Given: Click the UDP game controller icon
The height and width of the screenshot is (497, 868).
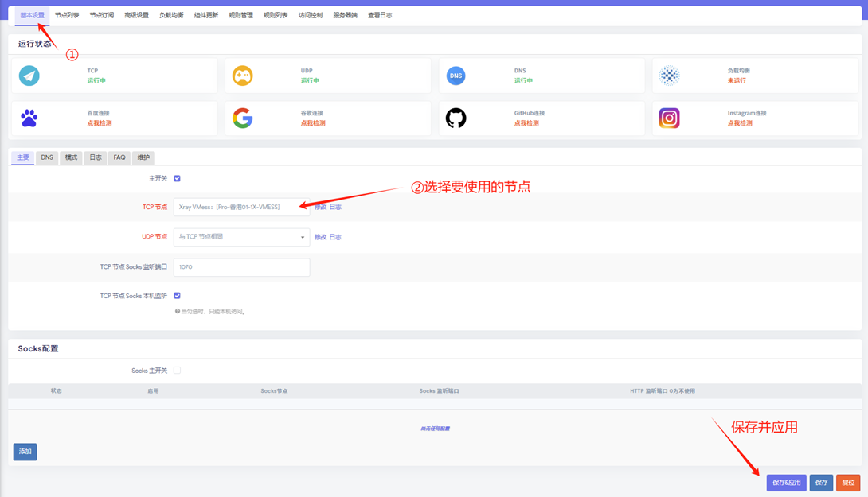Looking at the screenshot, I should (242, 76).
